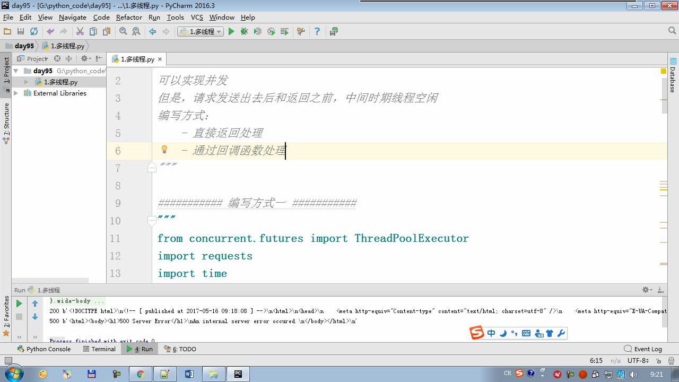Open the Project view selector dropdown
The width and height of the screenshot is (679, 382).
click(33, 59)
